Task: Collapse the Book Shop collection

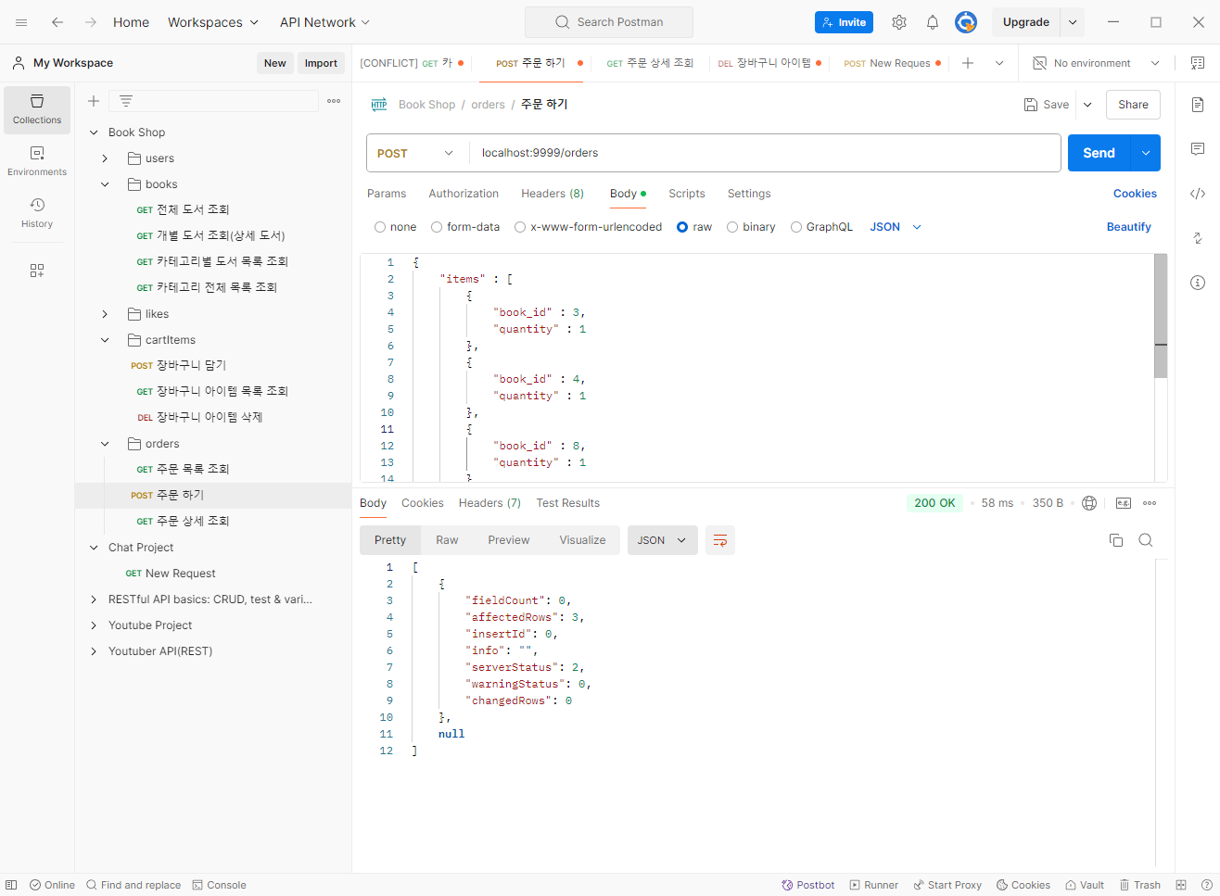Action: 94,133
